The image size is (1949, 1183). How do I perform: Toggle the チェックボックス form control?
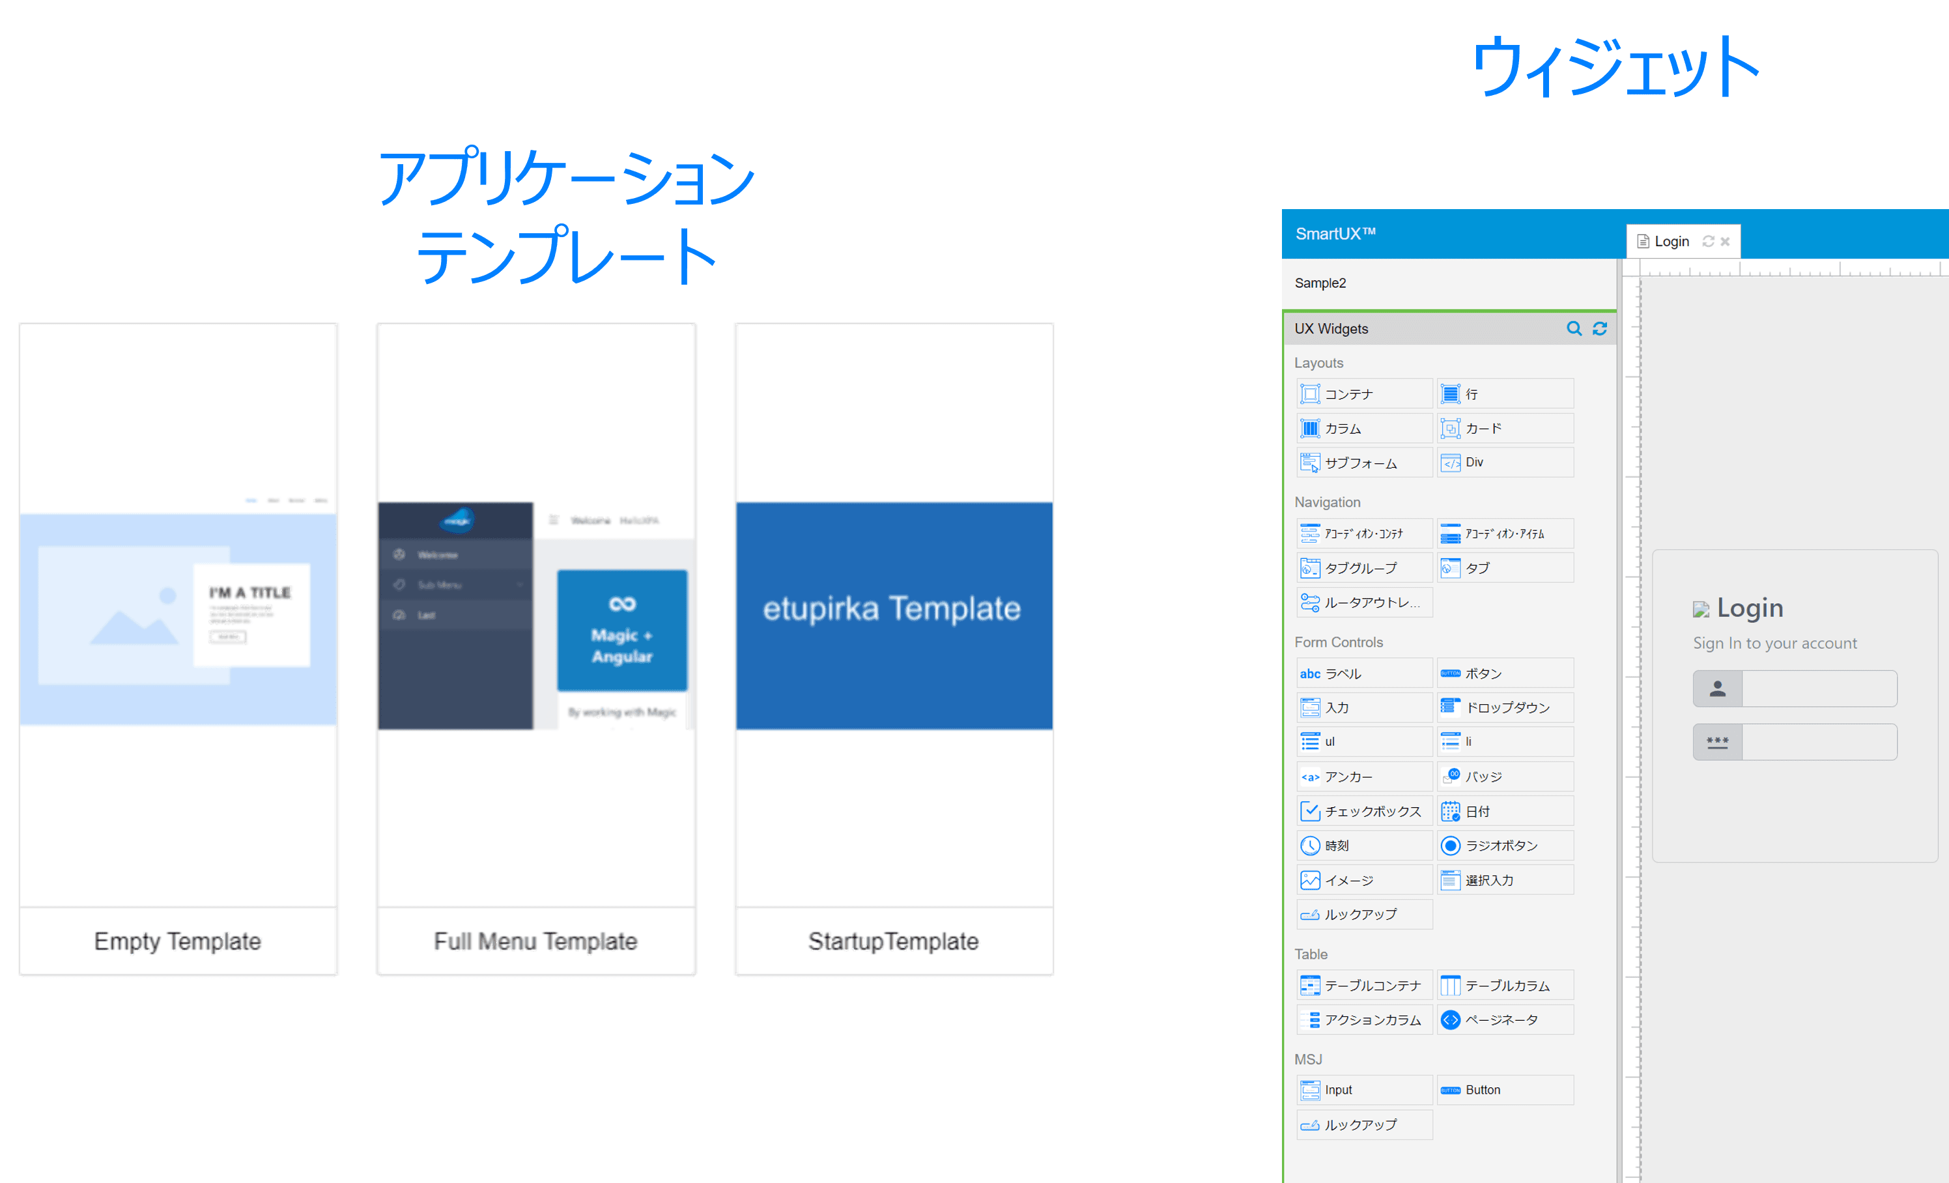click(1361, 810)
